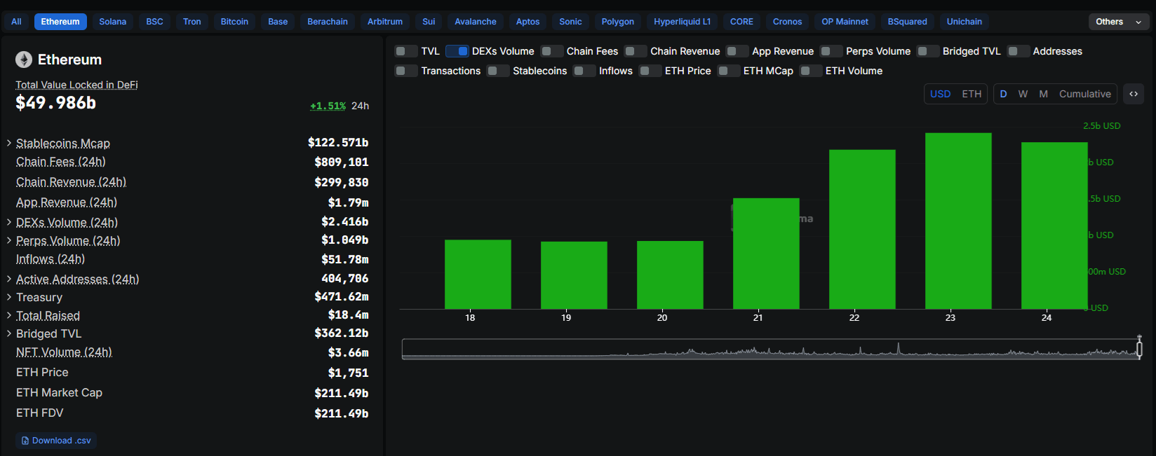The width and height of the screenshot is (1156, 456).
Task: Select the Tron chain tab
Action: point(192,22)
